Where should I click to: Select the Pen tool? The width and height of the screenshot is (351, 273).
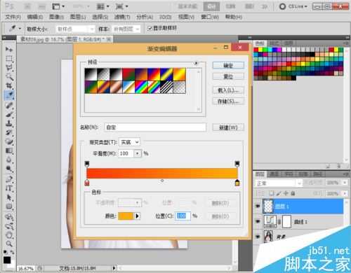pos(9,179)
